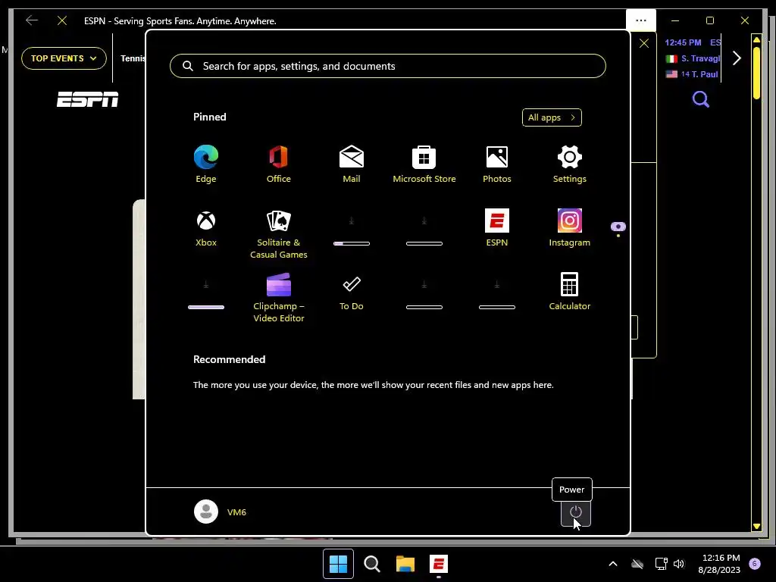
Task: Open the VM6 user account menu
Action: click(x=221, y=512)
